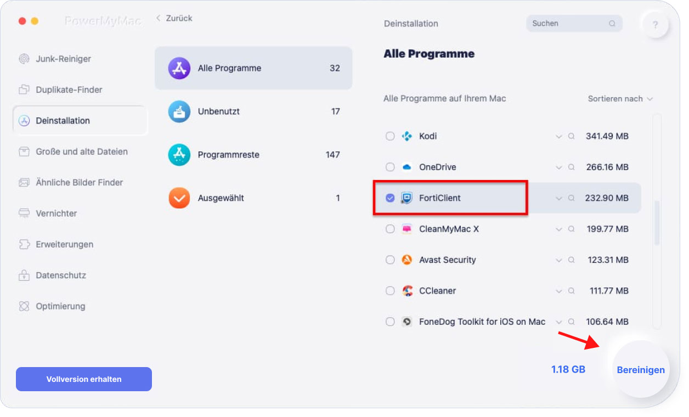Click the Programmreste category icon
The width and height of the screenshot is (689, 417).
coord(179,155)
